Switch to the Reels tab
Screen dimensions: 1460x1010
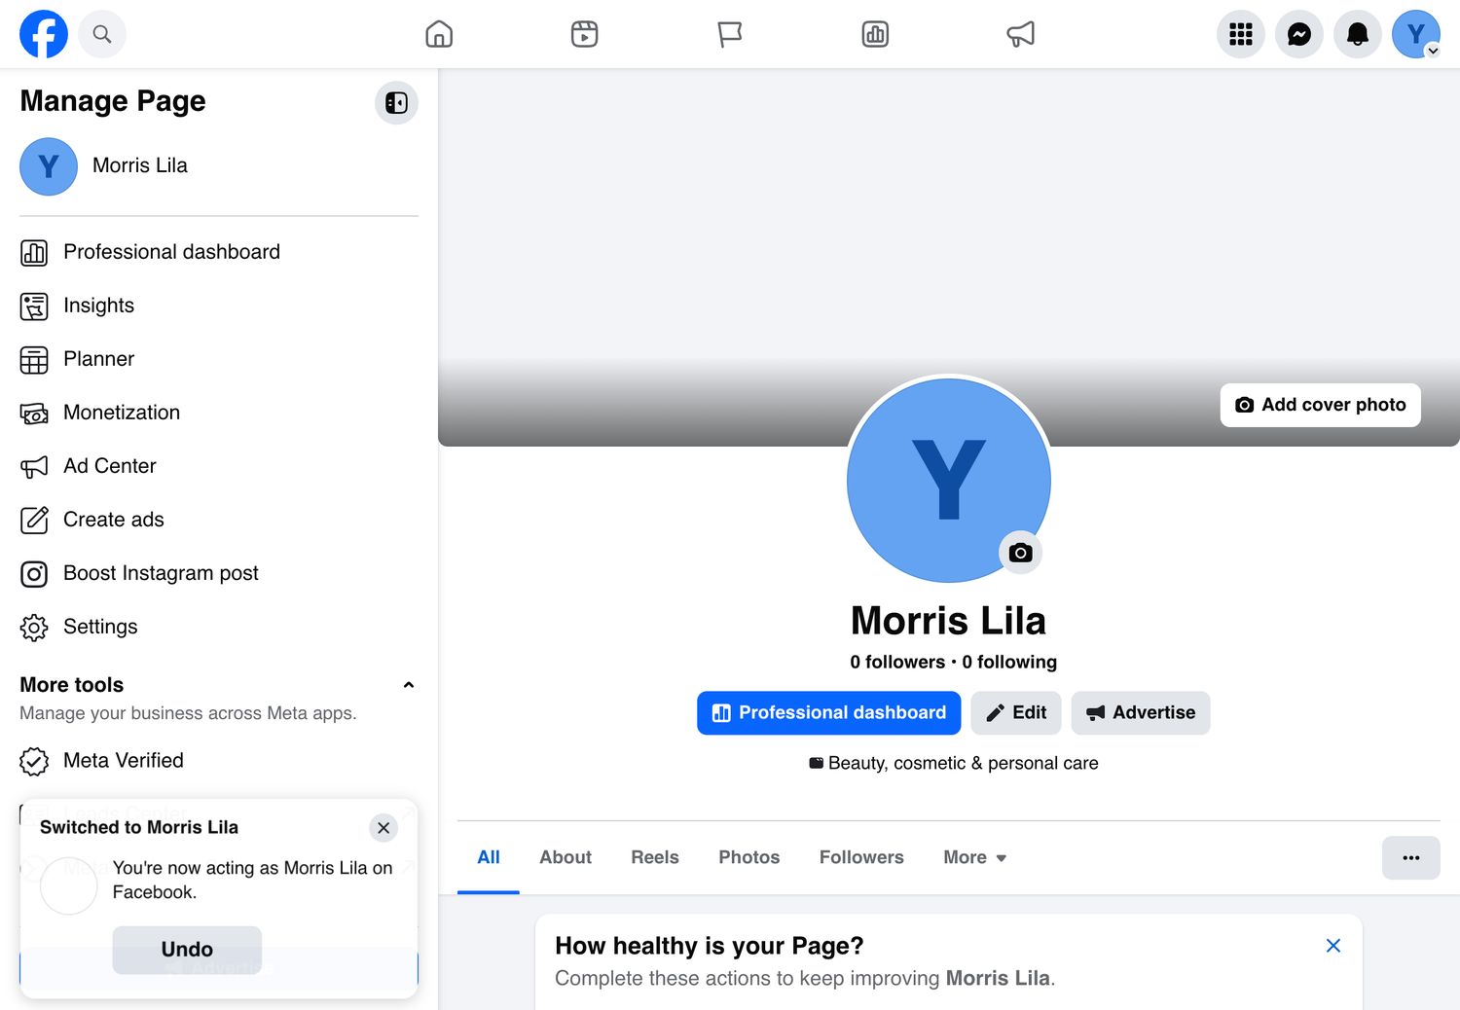coord(655,857)
